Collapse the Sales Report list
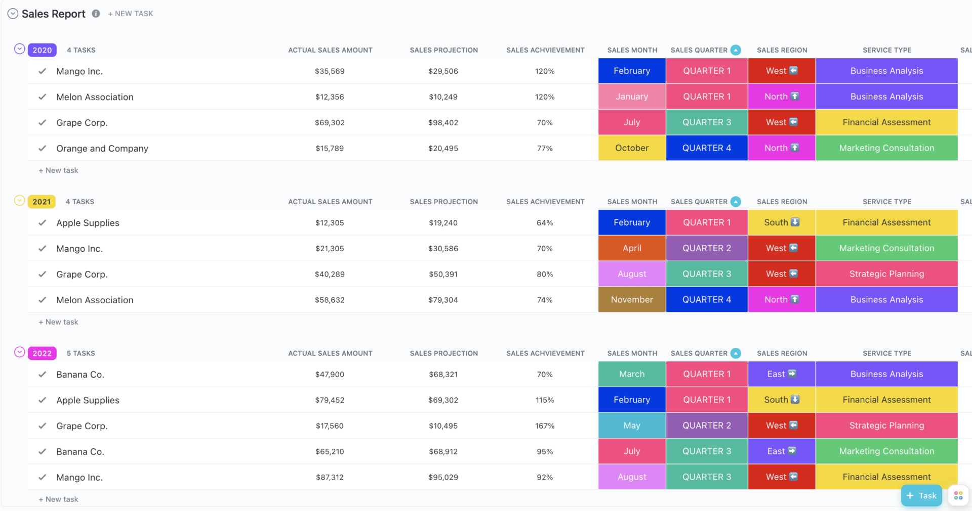This screenshot has width=972, height=511. coord(13,14)
